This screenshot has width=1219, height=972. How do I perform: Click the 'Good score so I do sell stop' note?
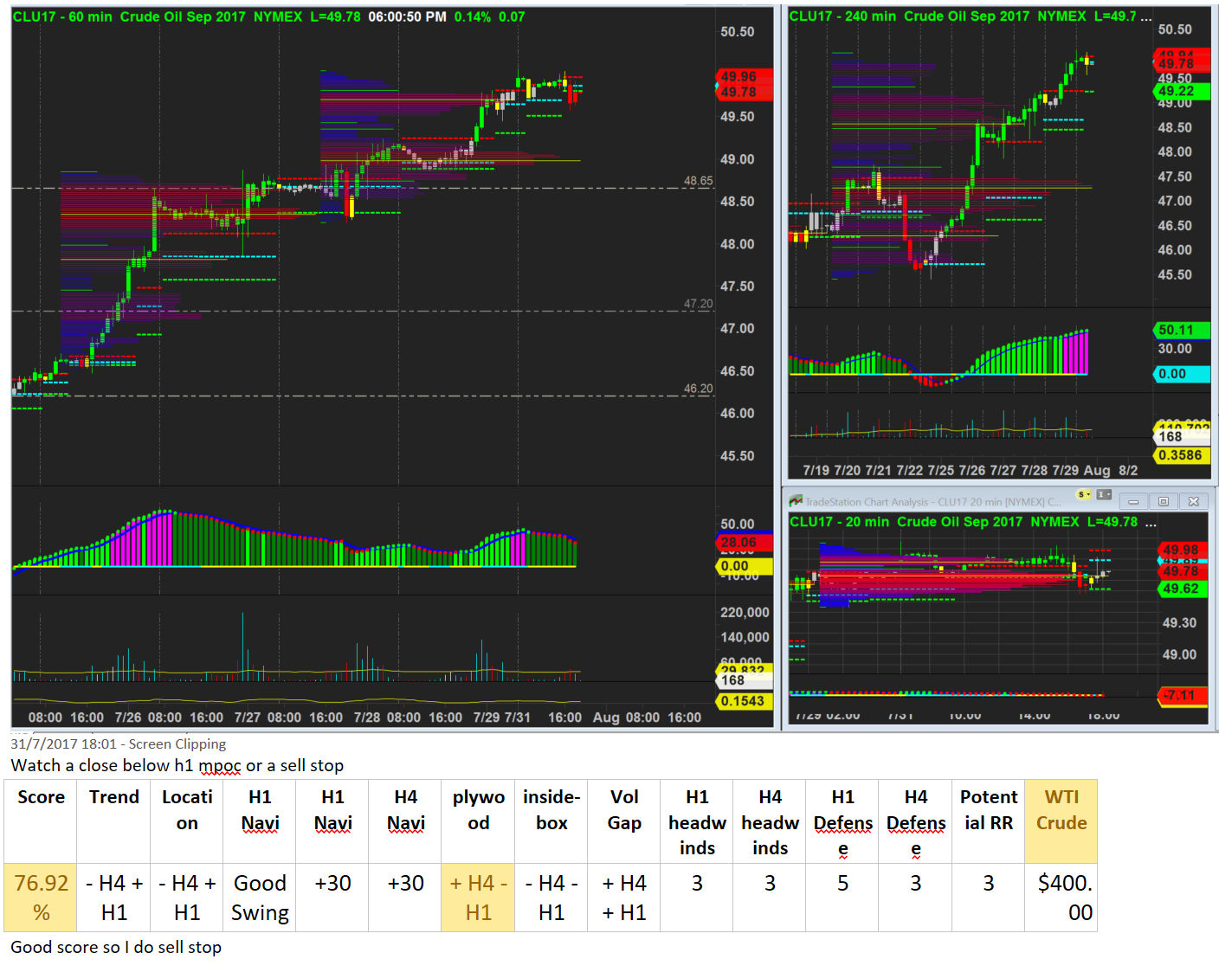(116, 947)
